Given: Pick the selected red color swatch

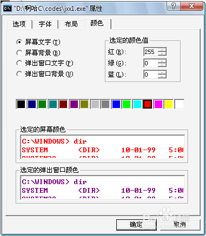Looking at the screenshot, I should 148,104.
